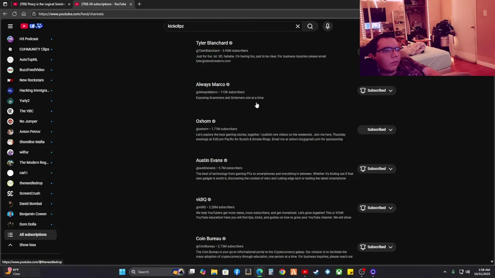Select carl i subscription
The height and width of the screenshot is (278, 495).
click(30, 173)
